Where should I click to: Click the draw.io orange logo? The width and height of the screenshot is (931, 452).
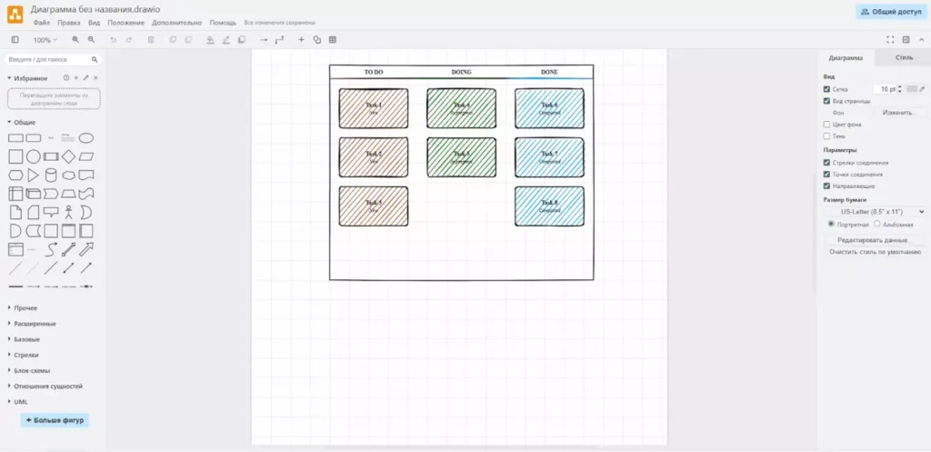point(15,15)
